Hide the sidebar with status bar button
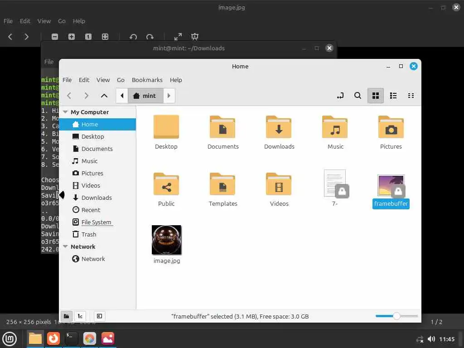Screen dimensions: 464x348 pyautogui.click(x=99, y=316)
